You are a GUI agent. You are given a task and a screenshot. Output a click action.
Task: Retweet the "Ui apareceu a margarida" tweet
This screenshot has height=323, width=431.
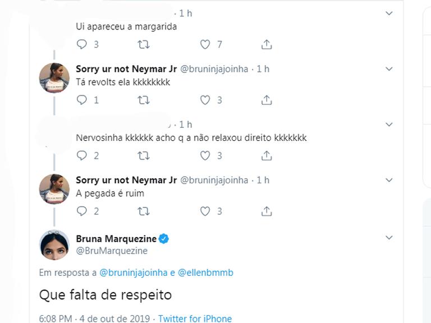tap(144, 44)
